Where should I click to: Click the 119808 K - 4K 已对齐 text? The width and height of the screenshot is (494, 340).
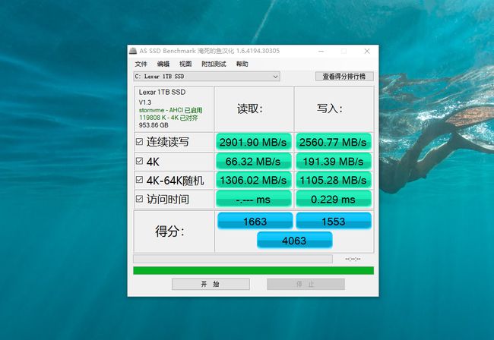(x=168, y=118)
